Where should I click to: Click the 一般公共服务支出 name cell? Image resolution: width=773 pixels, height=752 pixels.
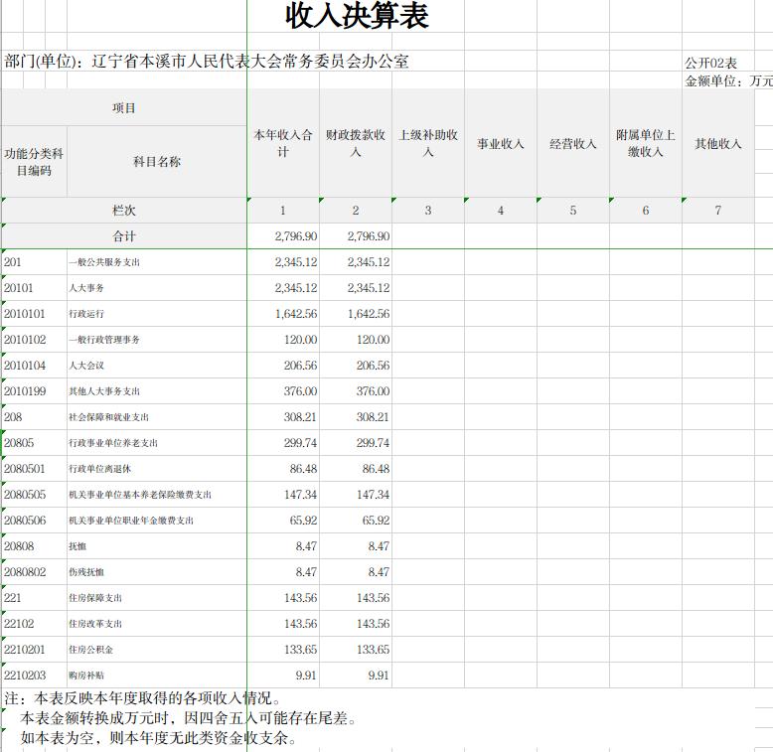(x=157, y=262)
